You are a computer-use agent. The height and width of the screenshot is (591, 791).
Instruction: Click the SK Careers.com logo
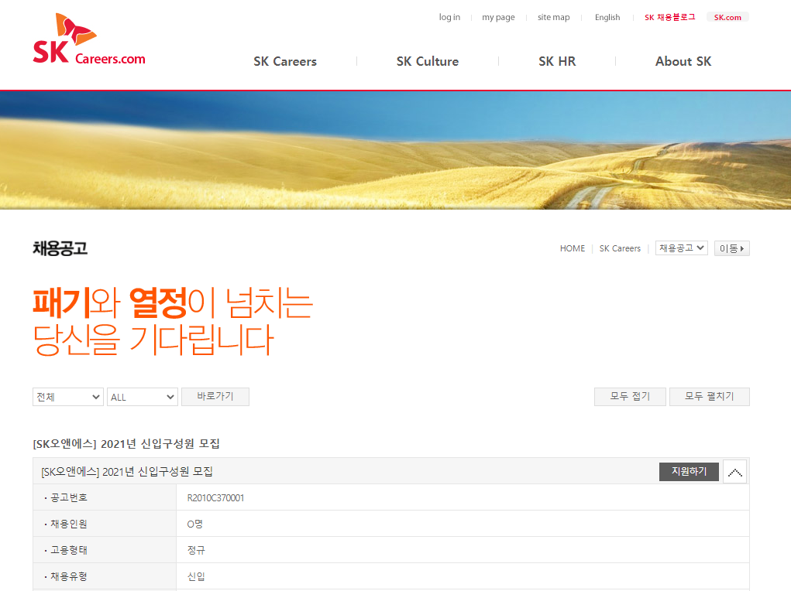[x=89, y=39]
